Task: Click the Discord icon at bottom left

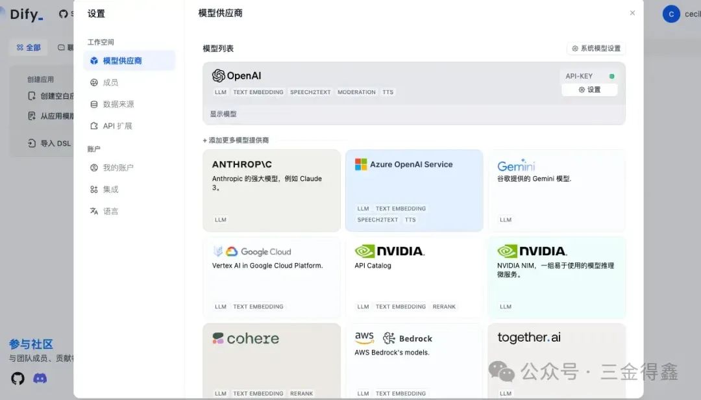Action: [40, 379]
